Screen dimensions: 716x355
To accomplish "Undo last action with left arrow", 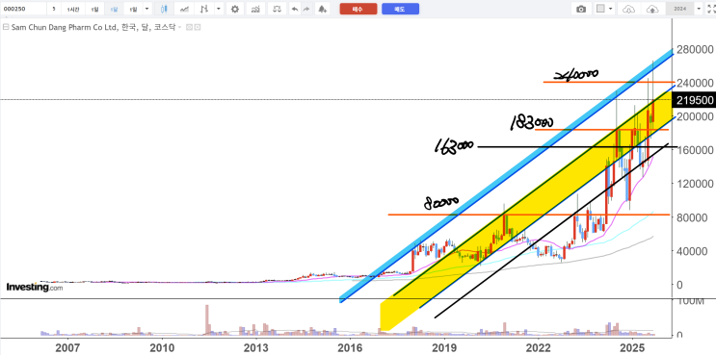I will pyautogui.click(x=295, y=9).
